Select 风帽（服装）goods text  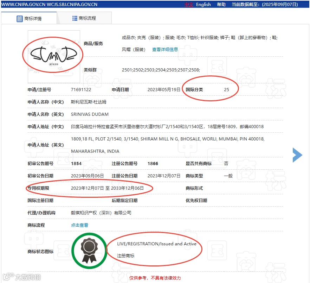tap(134, 50)
